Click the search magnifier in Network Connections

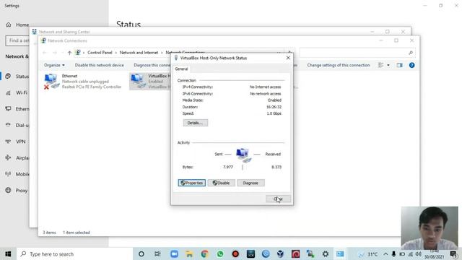(x=411, y=53)
